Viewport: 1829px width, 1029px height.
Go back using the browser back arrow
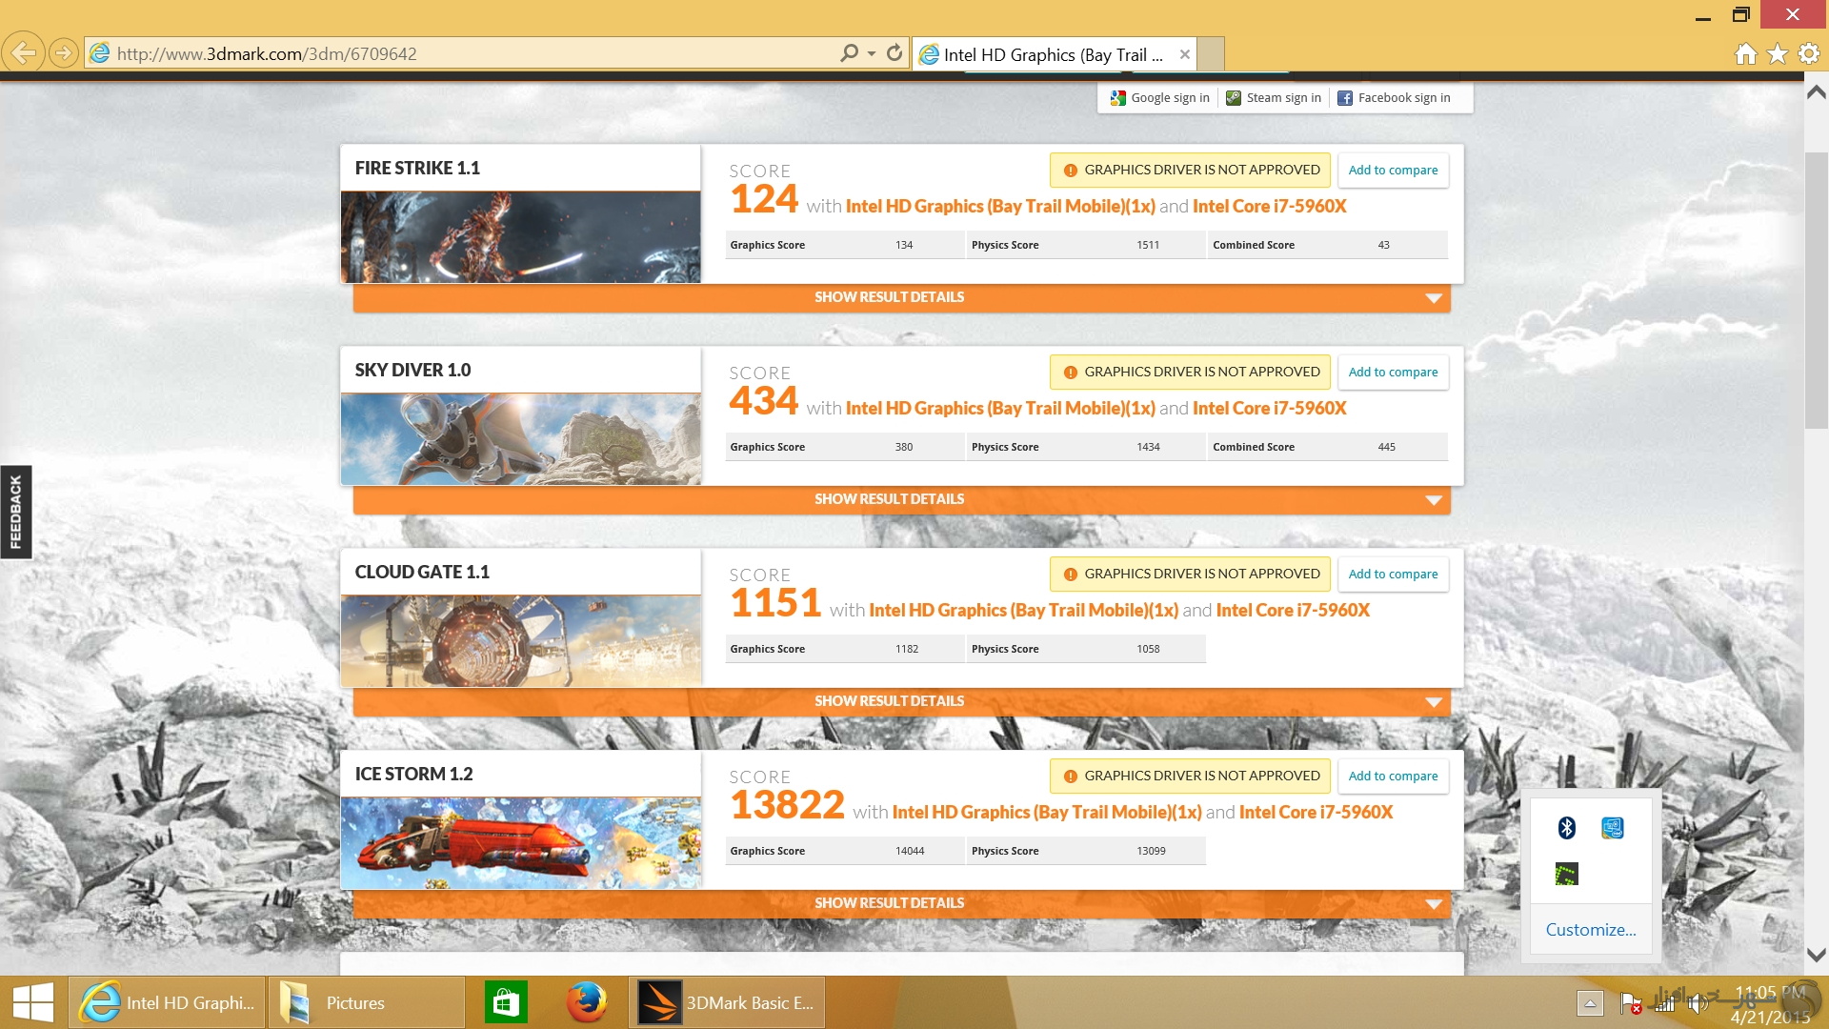pos(24,53)
